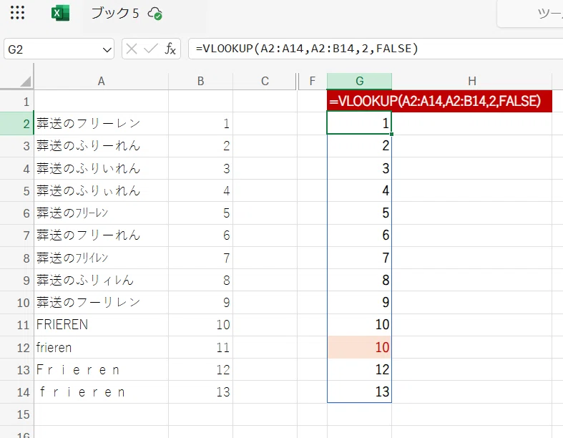Click the cloud saved status icon

pyautogui.click(x=155, y=14)
